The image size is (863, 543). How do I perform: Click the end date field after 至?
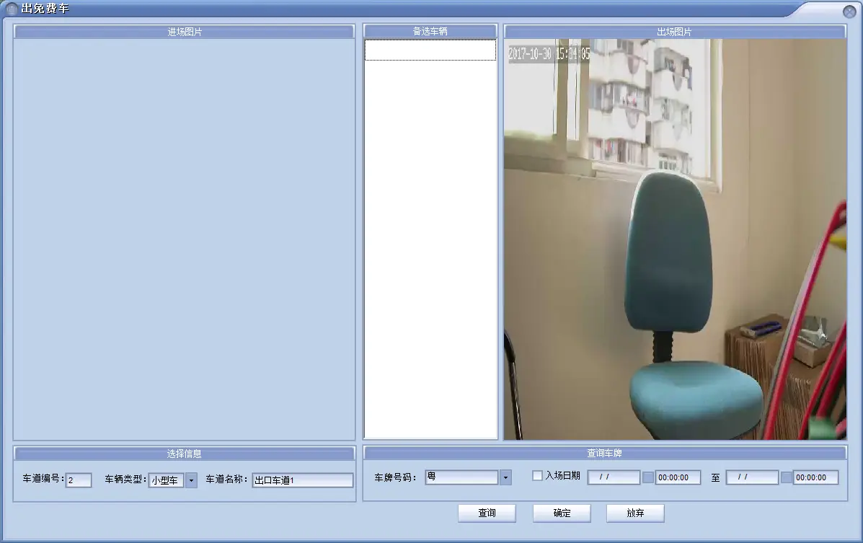tap(752, 477)
